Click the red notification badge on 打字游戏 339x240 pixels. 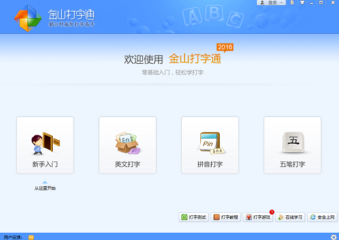point(272,212)
